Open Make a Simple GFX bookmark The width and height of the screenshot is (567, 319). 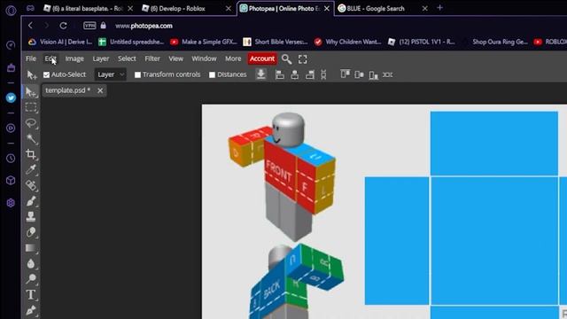coord(204,42)
